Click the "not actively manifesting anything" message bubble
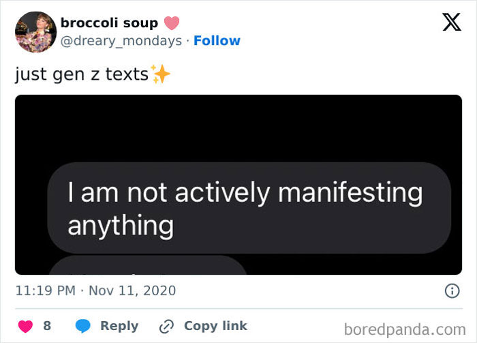This screenshot has width=477, height=343. click(x=249, y=207)
